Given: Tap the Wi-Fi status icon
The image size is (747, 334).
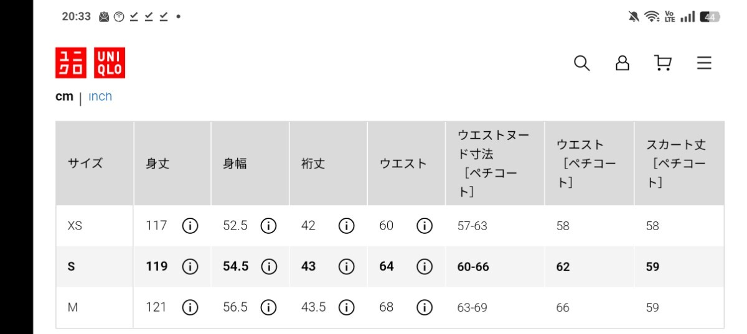Looking at the screenshot, I should point(651,17).
